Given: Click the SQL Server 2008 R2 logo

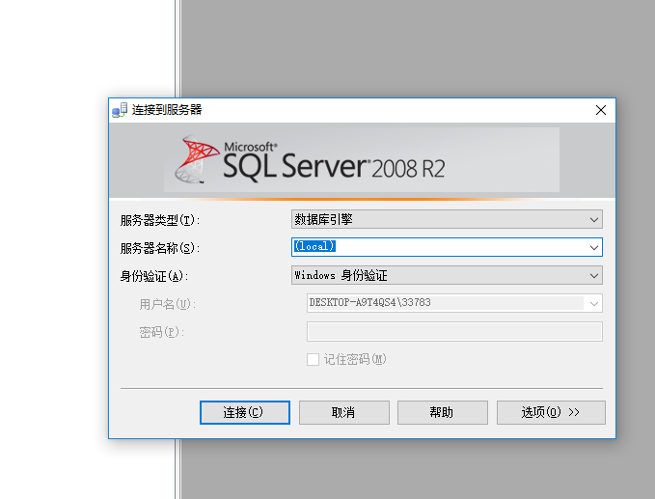Looking at the screenshot, I should [309, 160].
